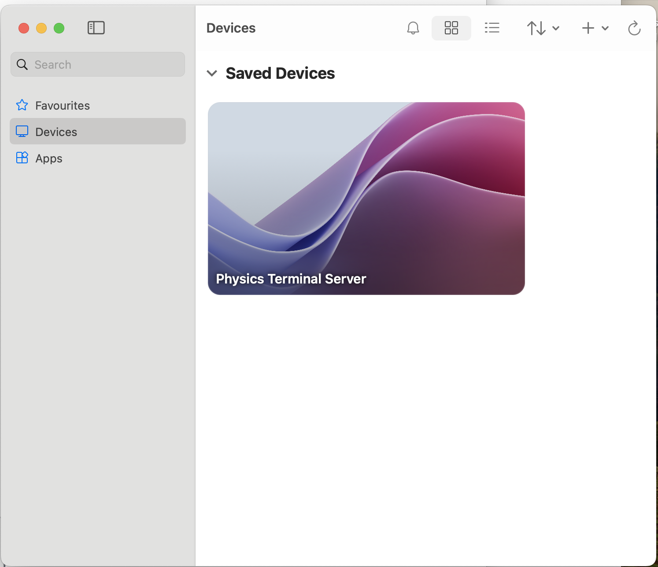This screenshot has height=567, width=658.
Task: Select Devices in the sidebar
Action: tap(56, 132)
